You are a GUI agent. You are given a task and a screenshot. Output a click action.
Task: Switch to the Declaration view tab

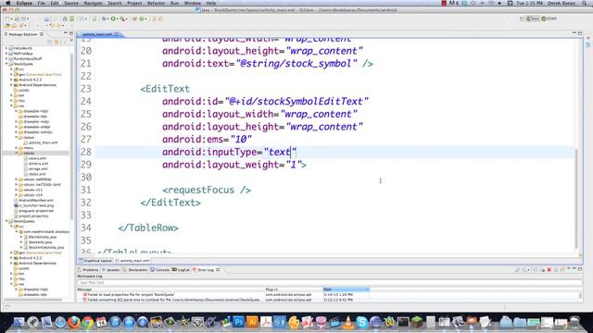[135, 270]
